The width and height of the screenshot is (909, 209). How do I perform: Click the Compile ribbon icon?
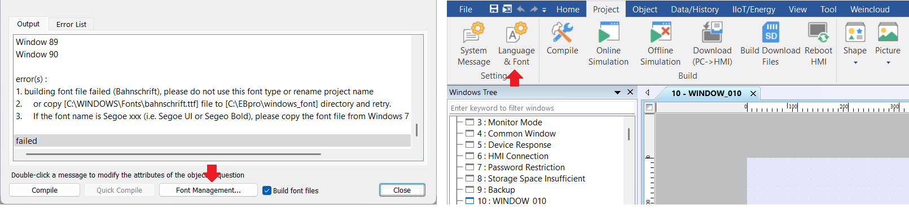[562, 39]
